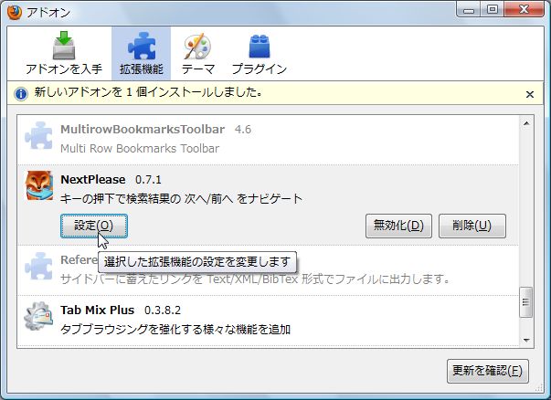Click the NextPlease title text
This screenshot has width=551, height=400.
(x=93, y=180)
